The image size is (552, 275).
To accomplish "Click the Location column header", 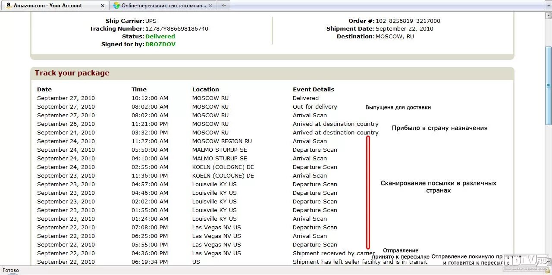I will pos(206,90).
